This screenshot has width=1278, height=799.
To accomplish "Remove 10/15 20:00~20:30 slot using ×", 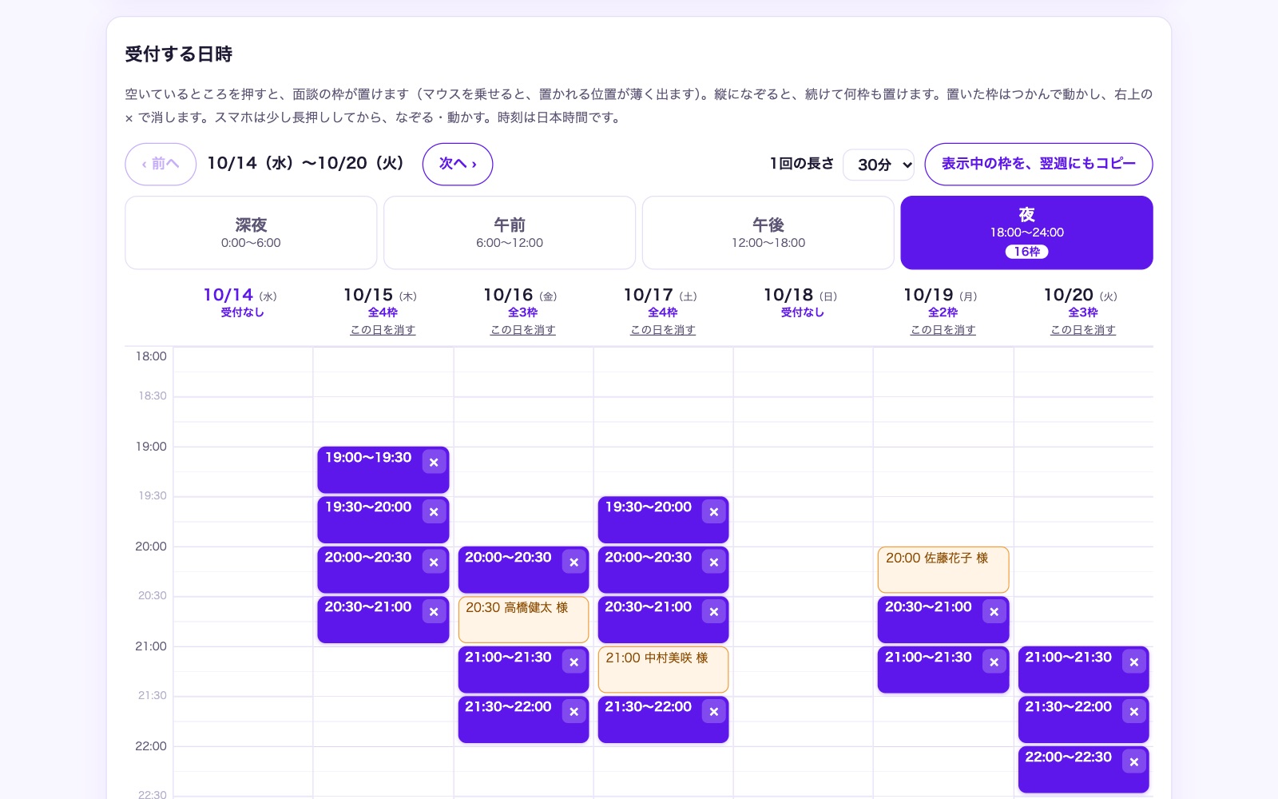I will [434, 562].
